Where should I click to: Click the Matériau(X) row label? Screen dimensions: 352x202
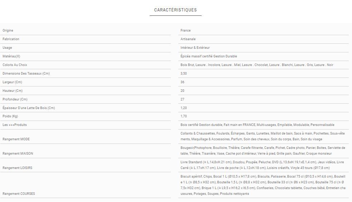[x=11, y=56]
